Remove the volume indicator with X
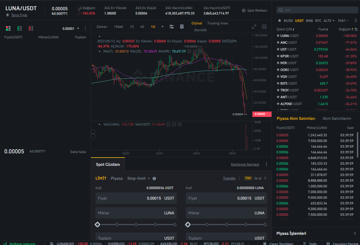 [180, 124]
